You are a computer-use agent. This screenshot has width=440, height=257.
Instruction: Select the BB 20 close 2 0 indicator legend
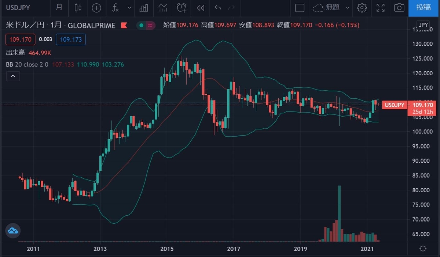pos(28,64)
